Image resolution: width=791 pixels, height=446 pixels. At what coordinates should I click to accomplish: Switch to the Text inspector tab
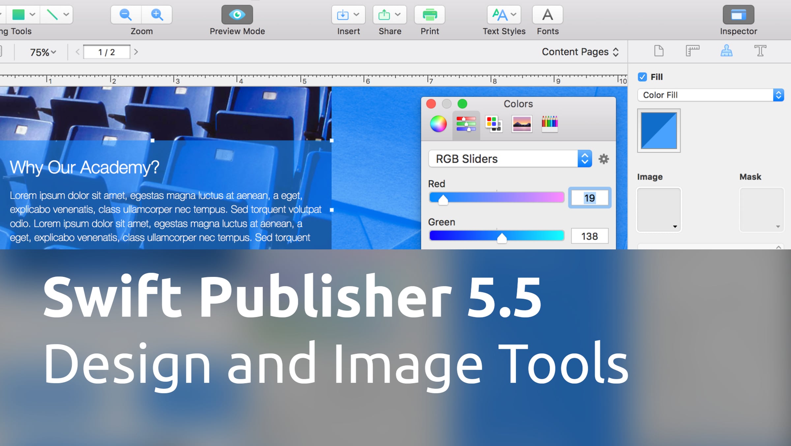point(760,51)
